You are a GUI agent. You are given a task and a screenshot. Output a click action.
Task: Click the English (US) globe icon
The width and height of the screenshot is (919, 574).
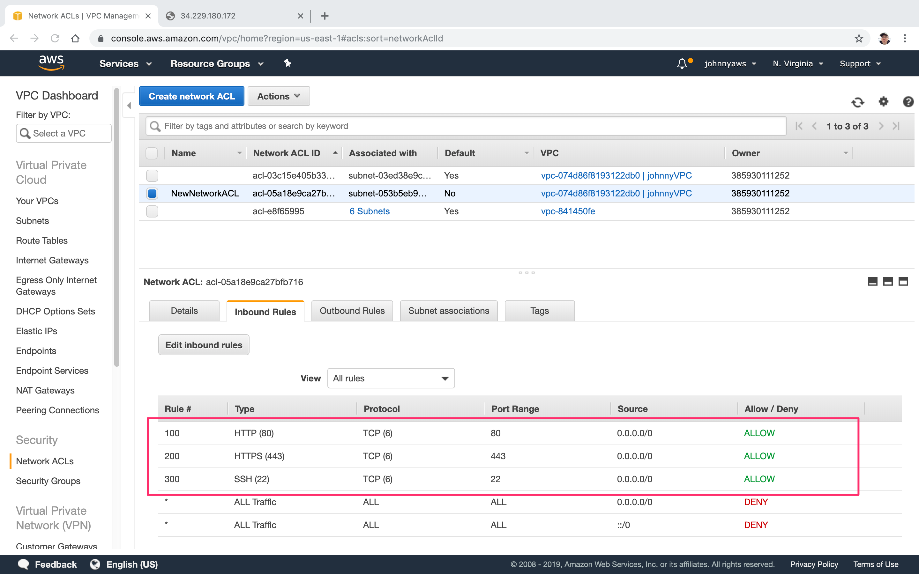pos(95,564)
